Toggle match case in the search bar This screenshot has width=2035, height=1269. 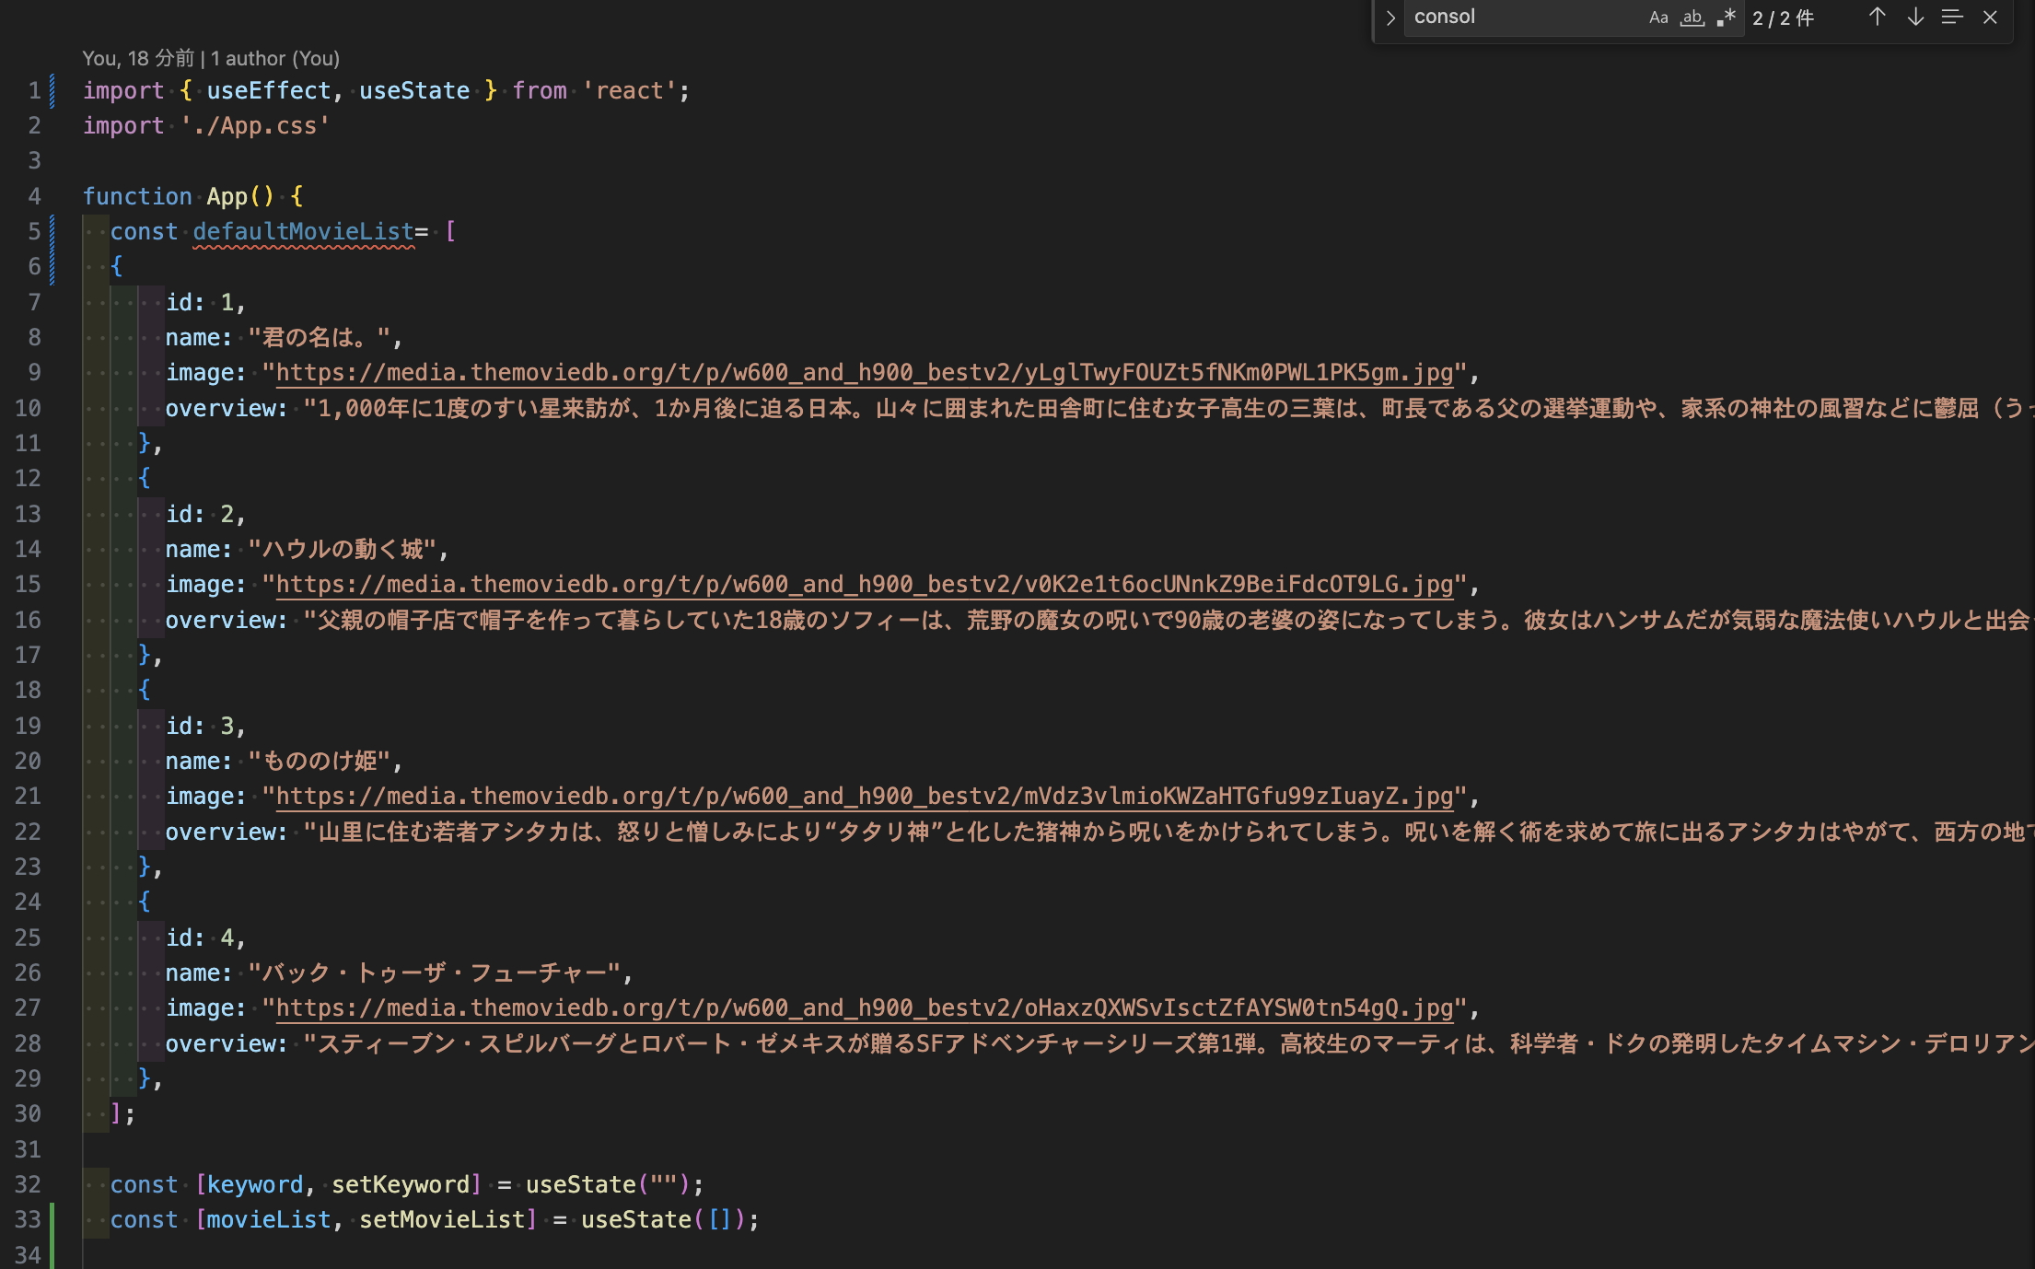point(1658,17)
